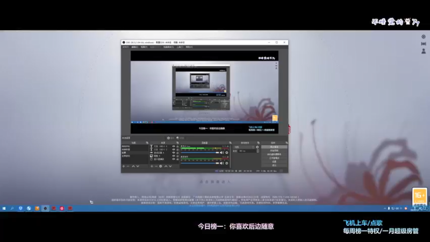Remove the selected source with the Sources minus icon
This screenshot has height=242, width=430.
156,166
